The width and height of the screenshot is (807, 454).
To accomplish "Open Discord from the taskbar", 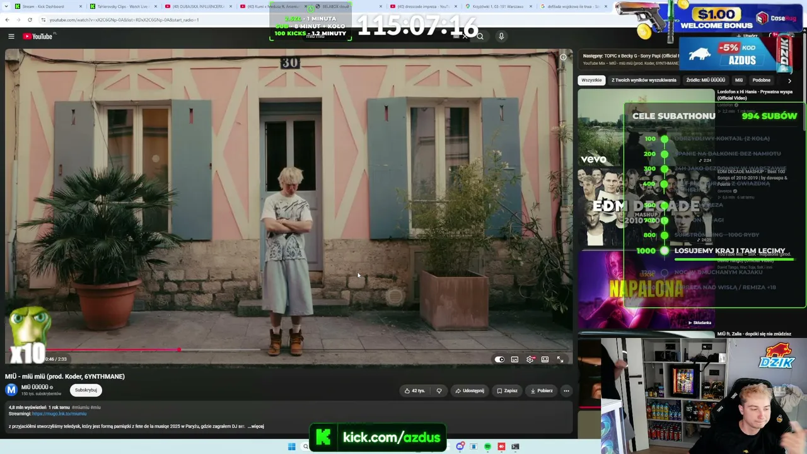I will coord(460,446).
